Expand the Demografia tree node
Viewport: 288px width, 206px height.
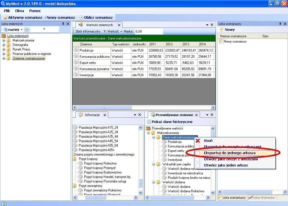tap(4, 45)
